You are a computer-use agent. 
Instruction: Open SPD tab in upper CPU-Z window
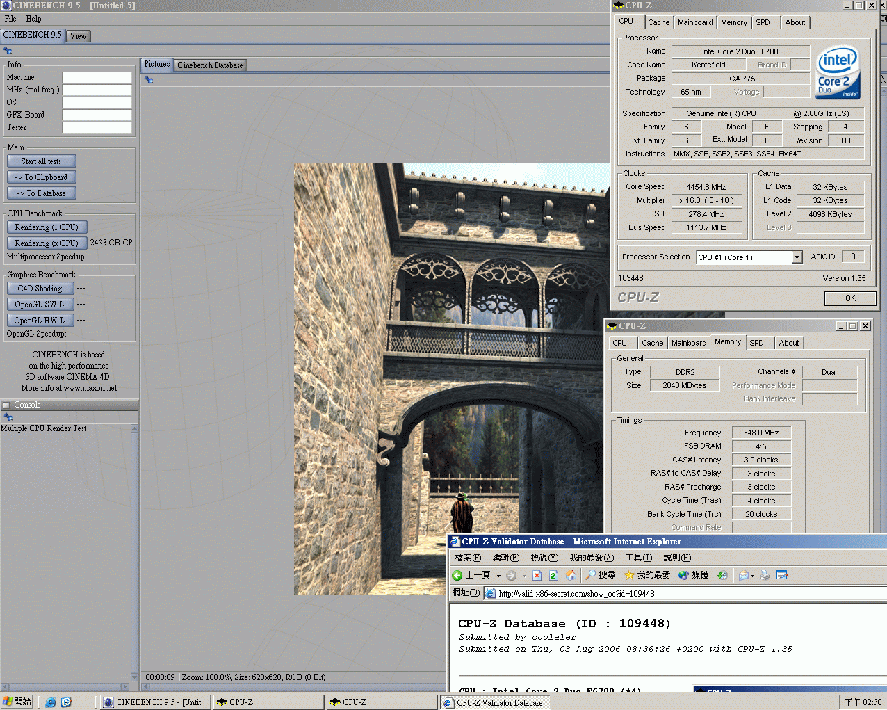pos(763,22)
